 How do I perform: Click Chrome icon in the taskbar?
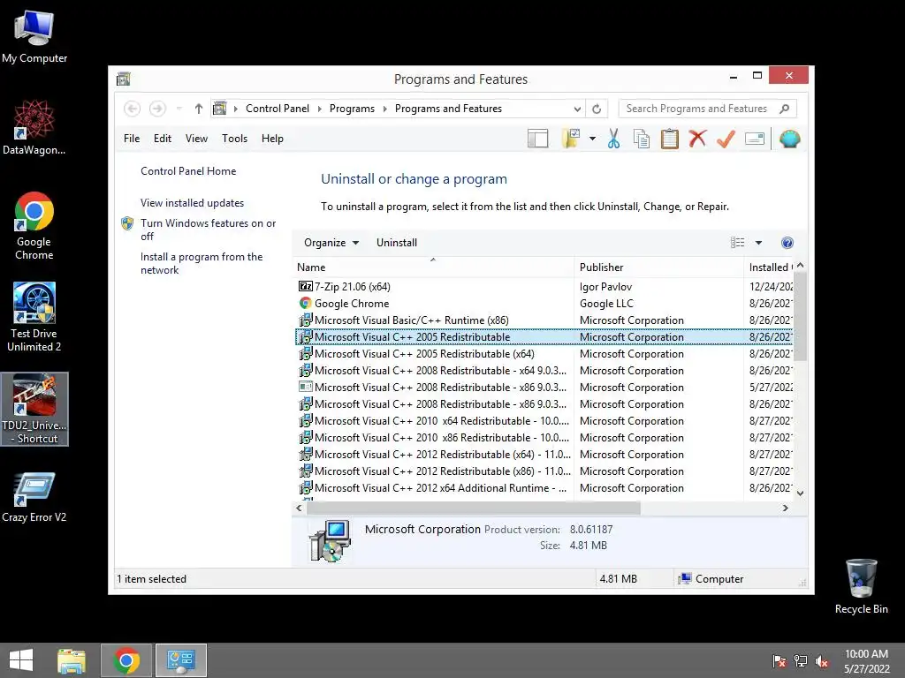(126, 660)
